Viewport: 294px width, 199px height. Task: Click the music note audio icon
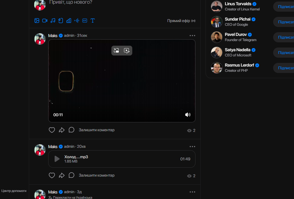pos(53,21)
